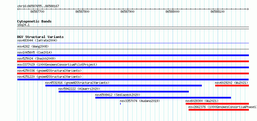Click the 86587900 ruler position label
The image size is (257, 121).
(128, 12)
